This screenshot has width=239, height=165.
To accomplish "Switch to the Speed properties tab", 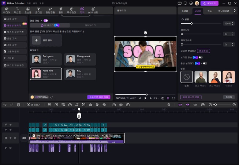I will (x=210, y=11).
